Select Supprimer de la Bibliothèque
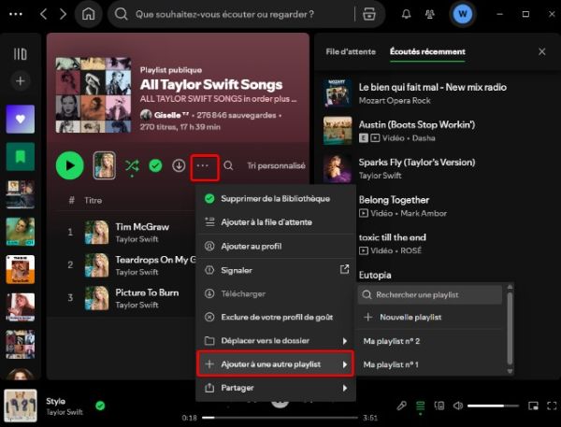 point(276,198)
